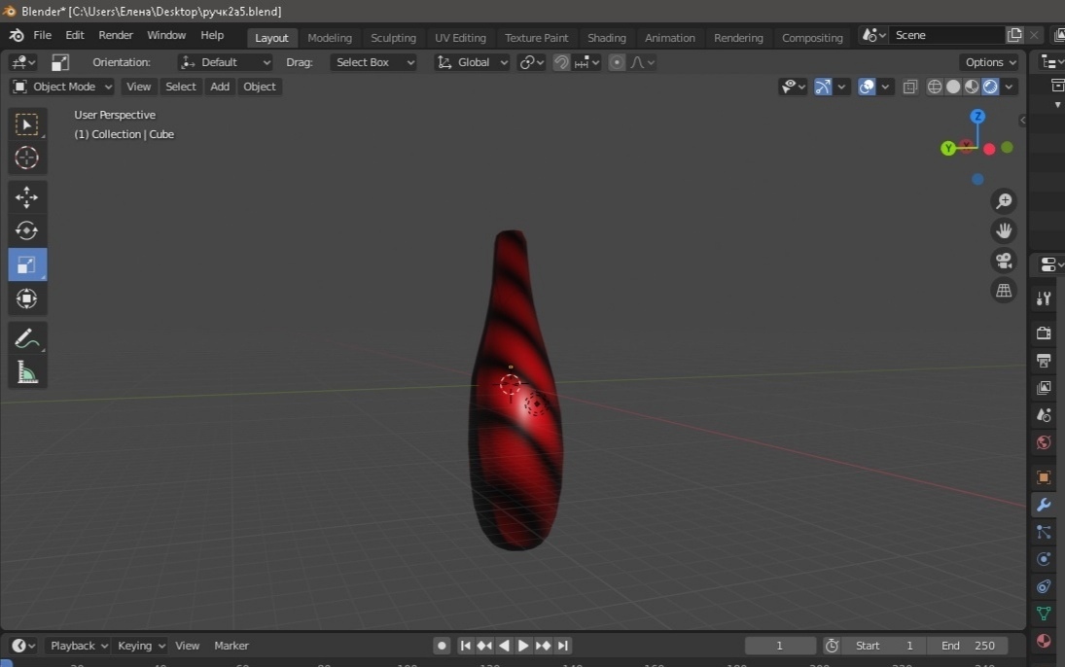Open the viewport Add menu

coord(220,87)
